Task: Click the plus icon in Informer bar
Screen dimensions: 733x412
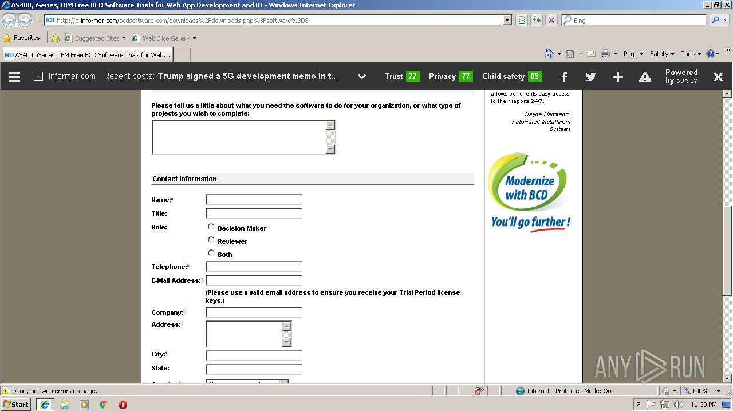Action: coord(618,77)
